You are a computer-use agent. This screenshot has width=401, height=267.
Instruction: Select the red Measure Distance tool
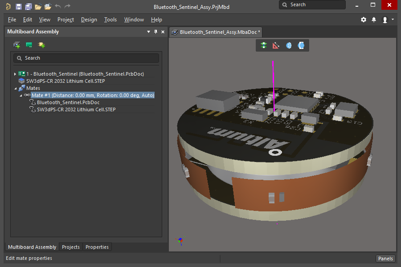276,45
